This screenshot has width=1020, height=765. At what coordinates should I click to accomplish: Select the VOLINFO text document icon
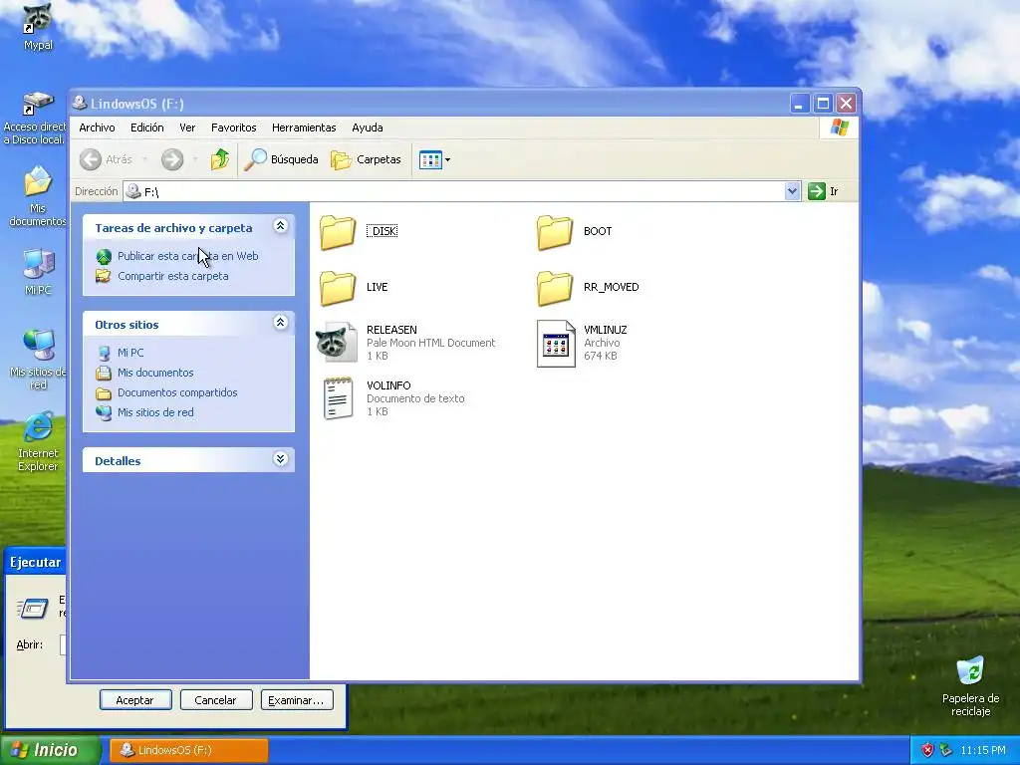339,398
